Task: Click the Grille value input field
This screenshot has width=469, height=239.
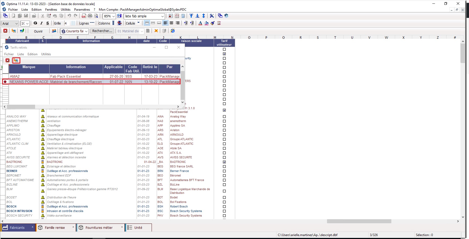Action: coord(67,23)
